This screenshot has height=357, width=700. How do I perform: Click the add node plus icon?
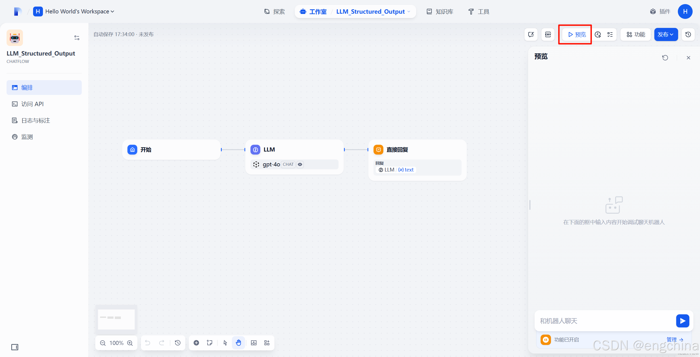(196, 343)
